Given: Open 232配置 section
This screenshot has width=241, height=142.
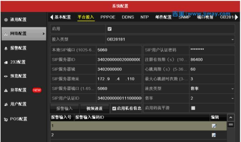Looking at the screenshot, I should coord(18,62).
